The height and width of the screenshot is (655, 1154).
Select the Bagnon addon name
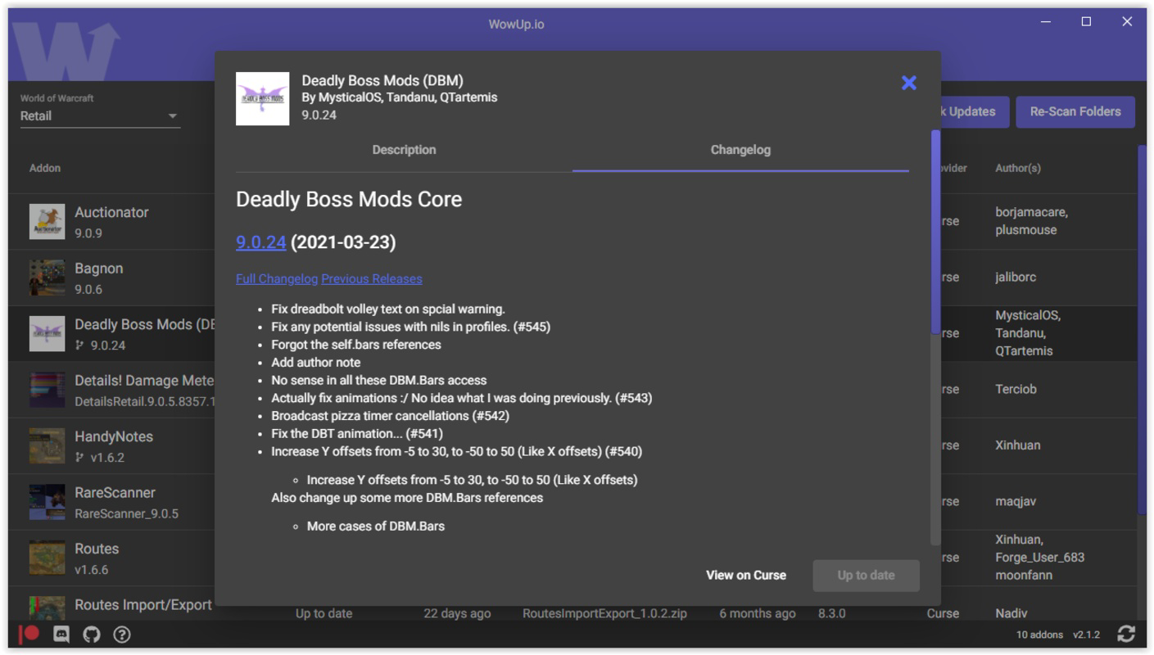[99, 269]
